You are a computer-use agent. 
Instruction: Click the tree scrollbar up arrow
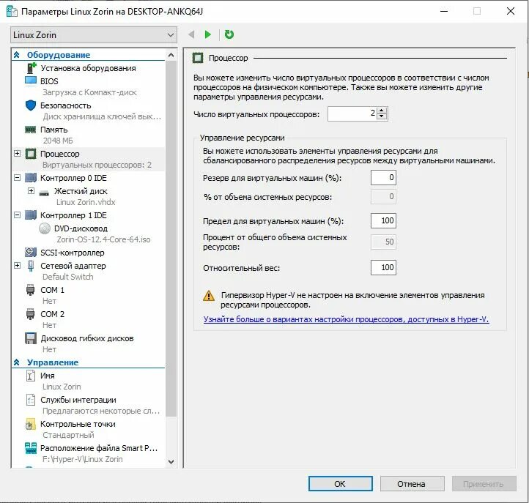tap(171, 55)
